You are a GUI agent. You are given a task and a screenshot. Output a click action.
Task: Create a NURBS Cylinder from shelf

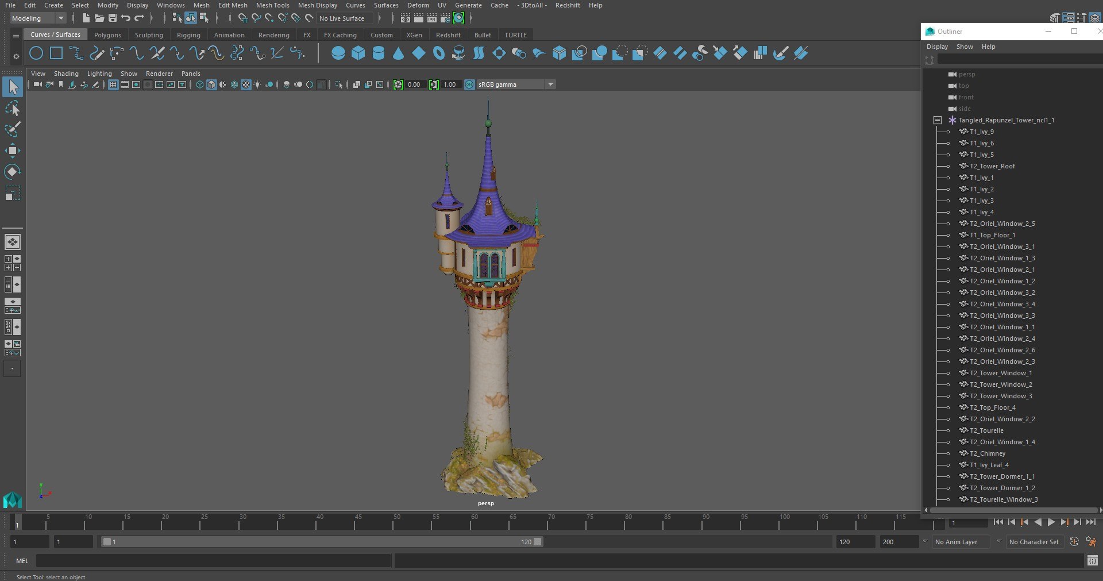[379, 53]
